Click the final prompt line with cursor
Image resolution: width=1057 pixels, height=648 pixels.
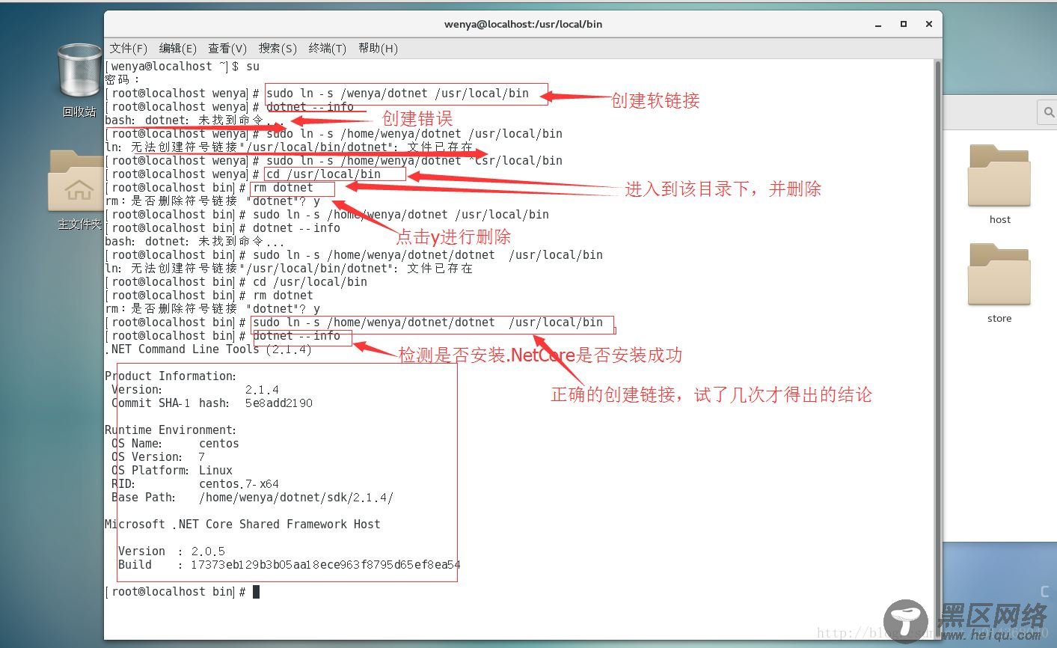pyautogui.click(x=183, y=592)
